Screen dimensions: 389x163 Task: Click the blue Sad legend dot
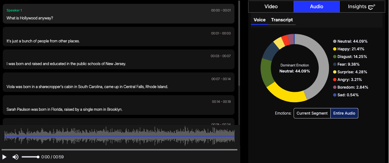pyautogui.click(x=334, y=95)
